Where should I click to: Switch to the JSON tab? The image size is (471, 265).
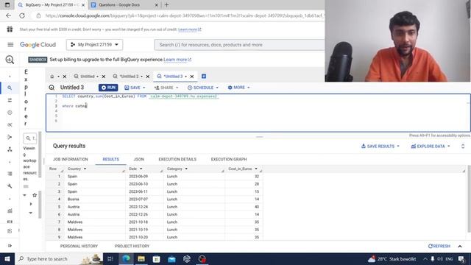coord(139,159)
